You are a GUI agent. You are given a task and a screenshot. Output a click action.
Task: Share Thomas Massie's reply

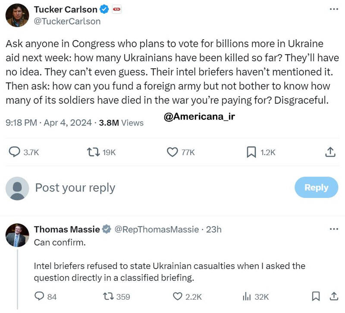334,296
